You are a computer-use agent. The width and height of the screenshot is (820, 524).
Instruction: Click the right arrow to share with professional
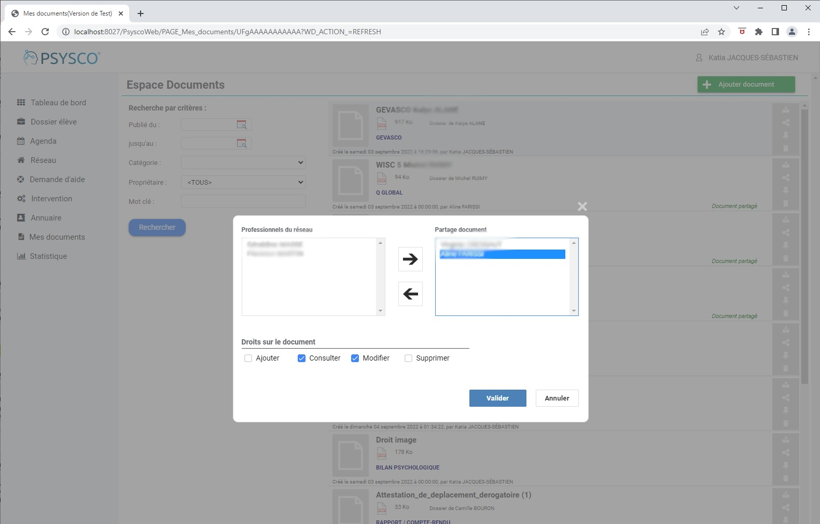tap(410, 259)
